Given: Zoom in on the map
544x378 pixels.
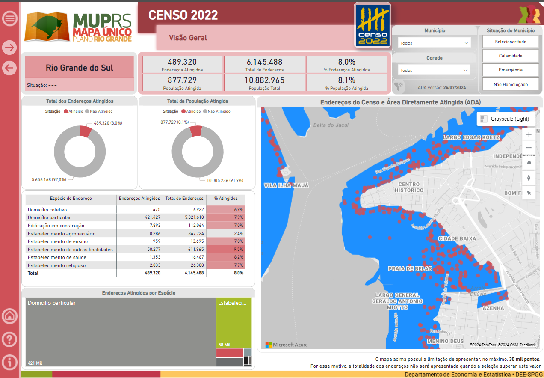Looking at the screenshot, I should pos(529,134).
